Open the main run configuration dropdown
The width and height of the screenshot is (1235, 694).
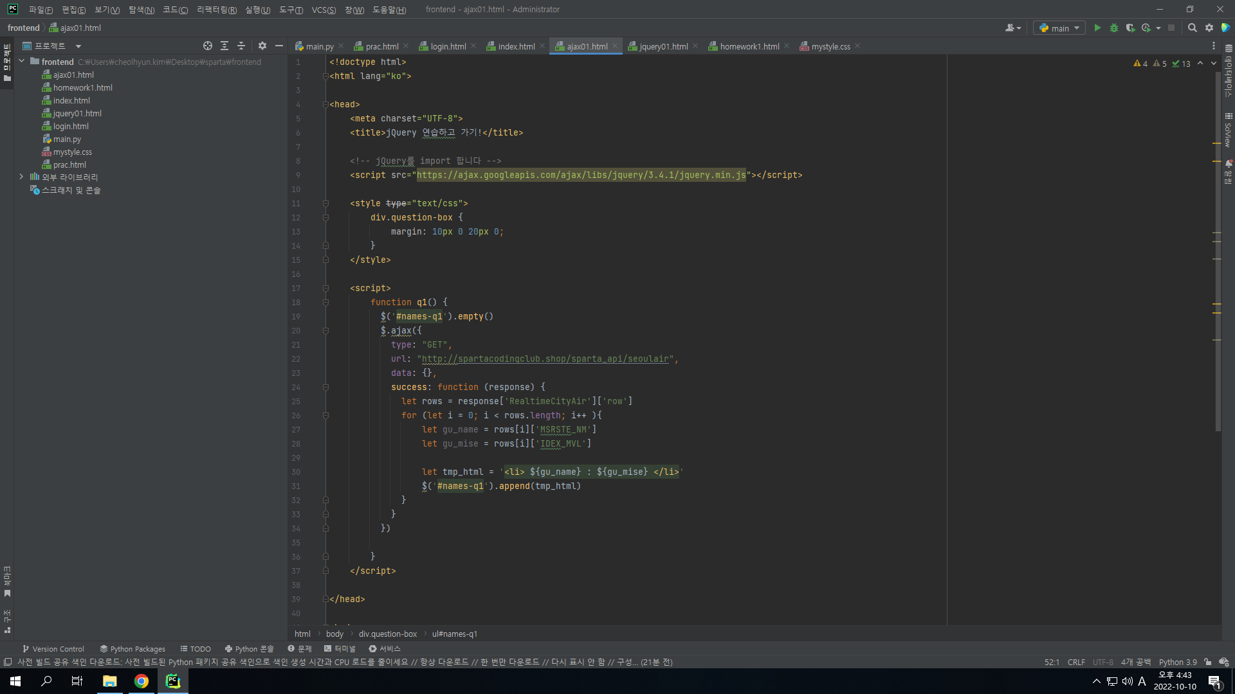click(x=1059, y=28)
